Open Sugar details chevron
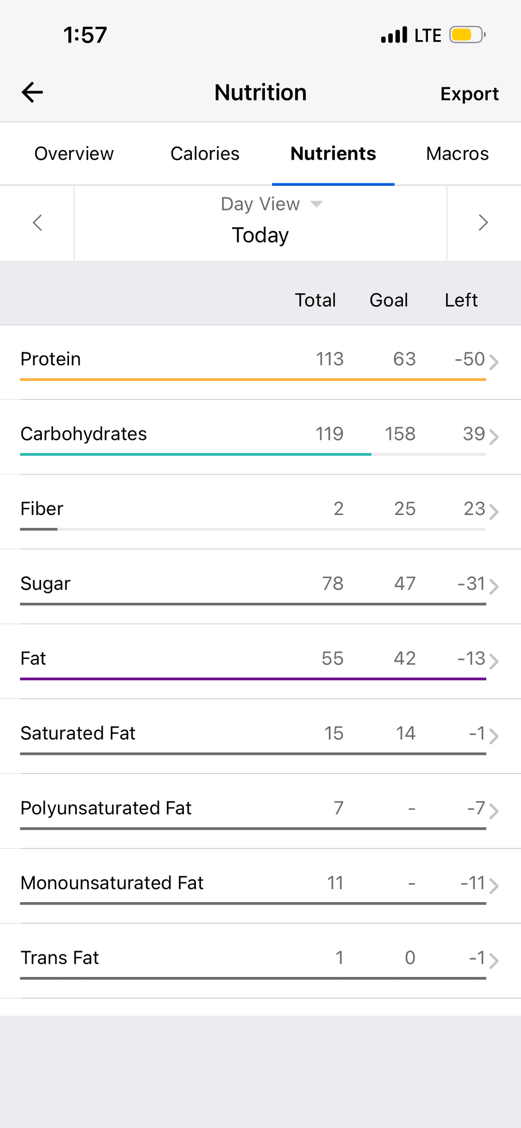The height and width of the screenshot is (1128, 521). 494,586
